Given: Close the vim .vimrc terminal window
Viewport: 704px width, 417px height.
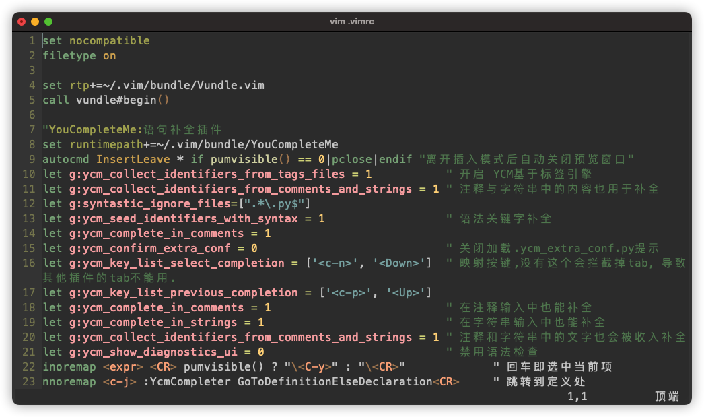Looking at the screenshot, I should tap(22, 22).
